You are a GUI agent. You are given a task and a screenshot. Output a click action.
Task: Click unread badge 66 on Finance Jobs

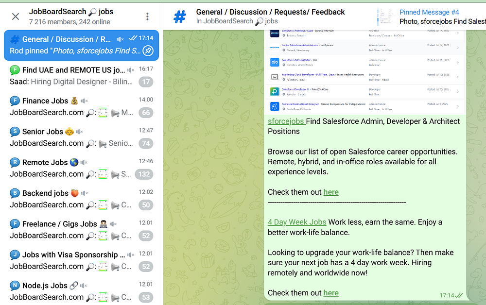click(146, 113)
